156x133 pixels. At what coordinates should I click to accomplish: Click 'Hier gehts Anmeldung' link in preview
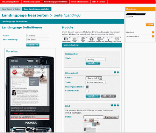[x=25, y=114]
